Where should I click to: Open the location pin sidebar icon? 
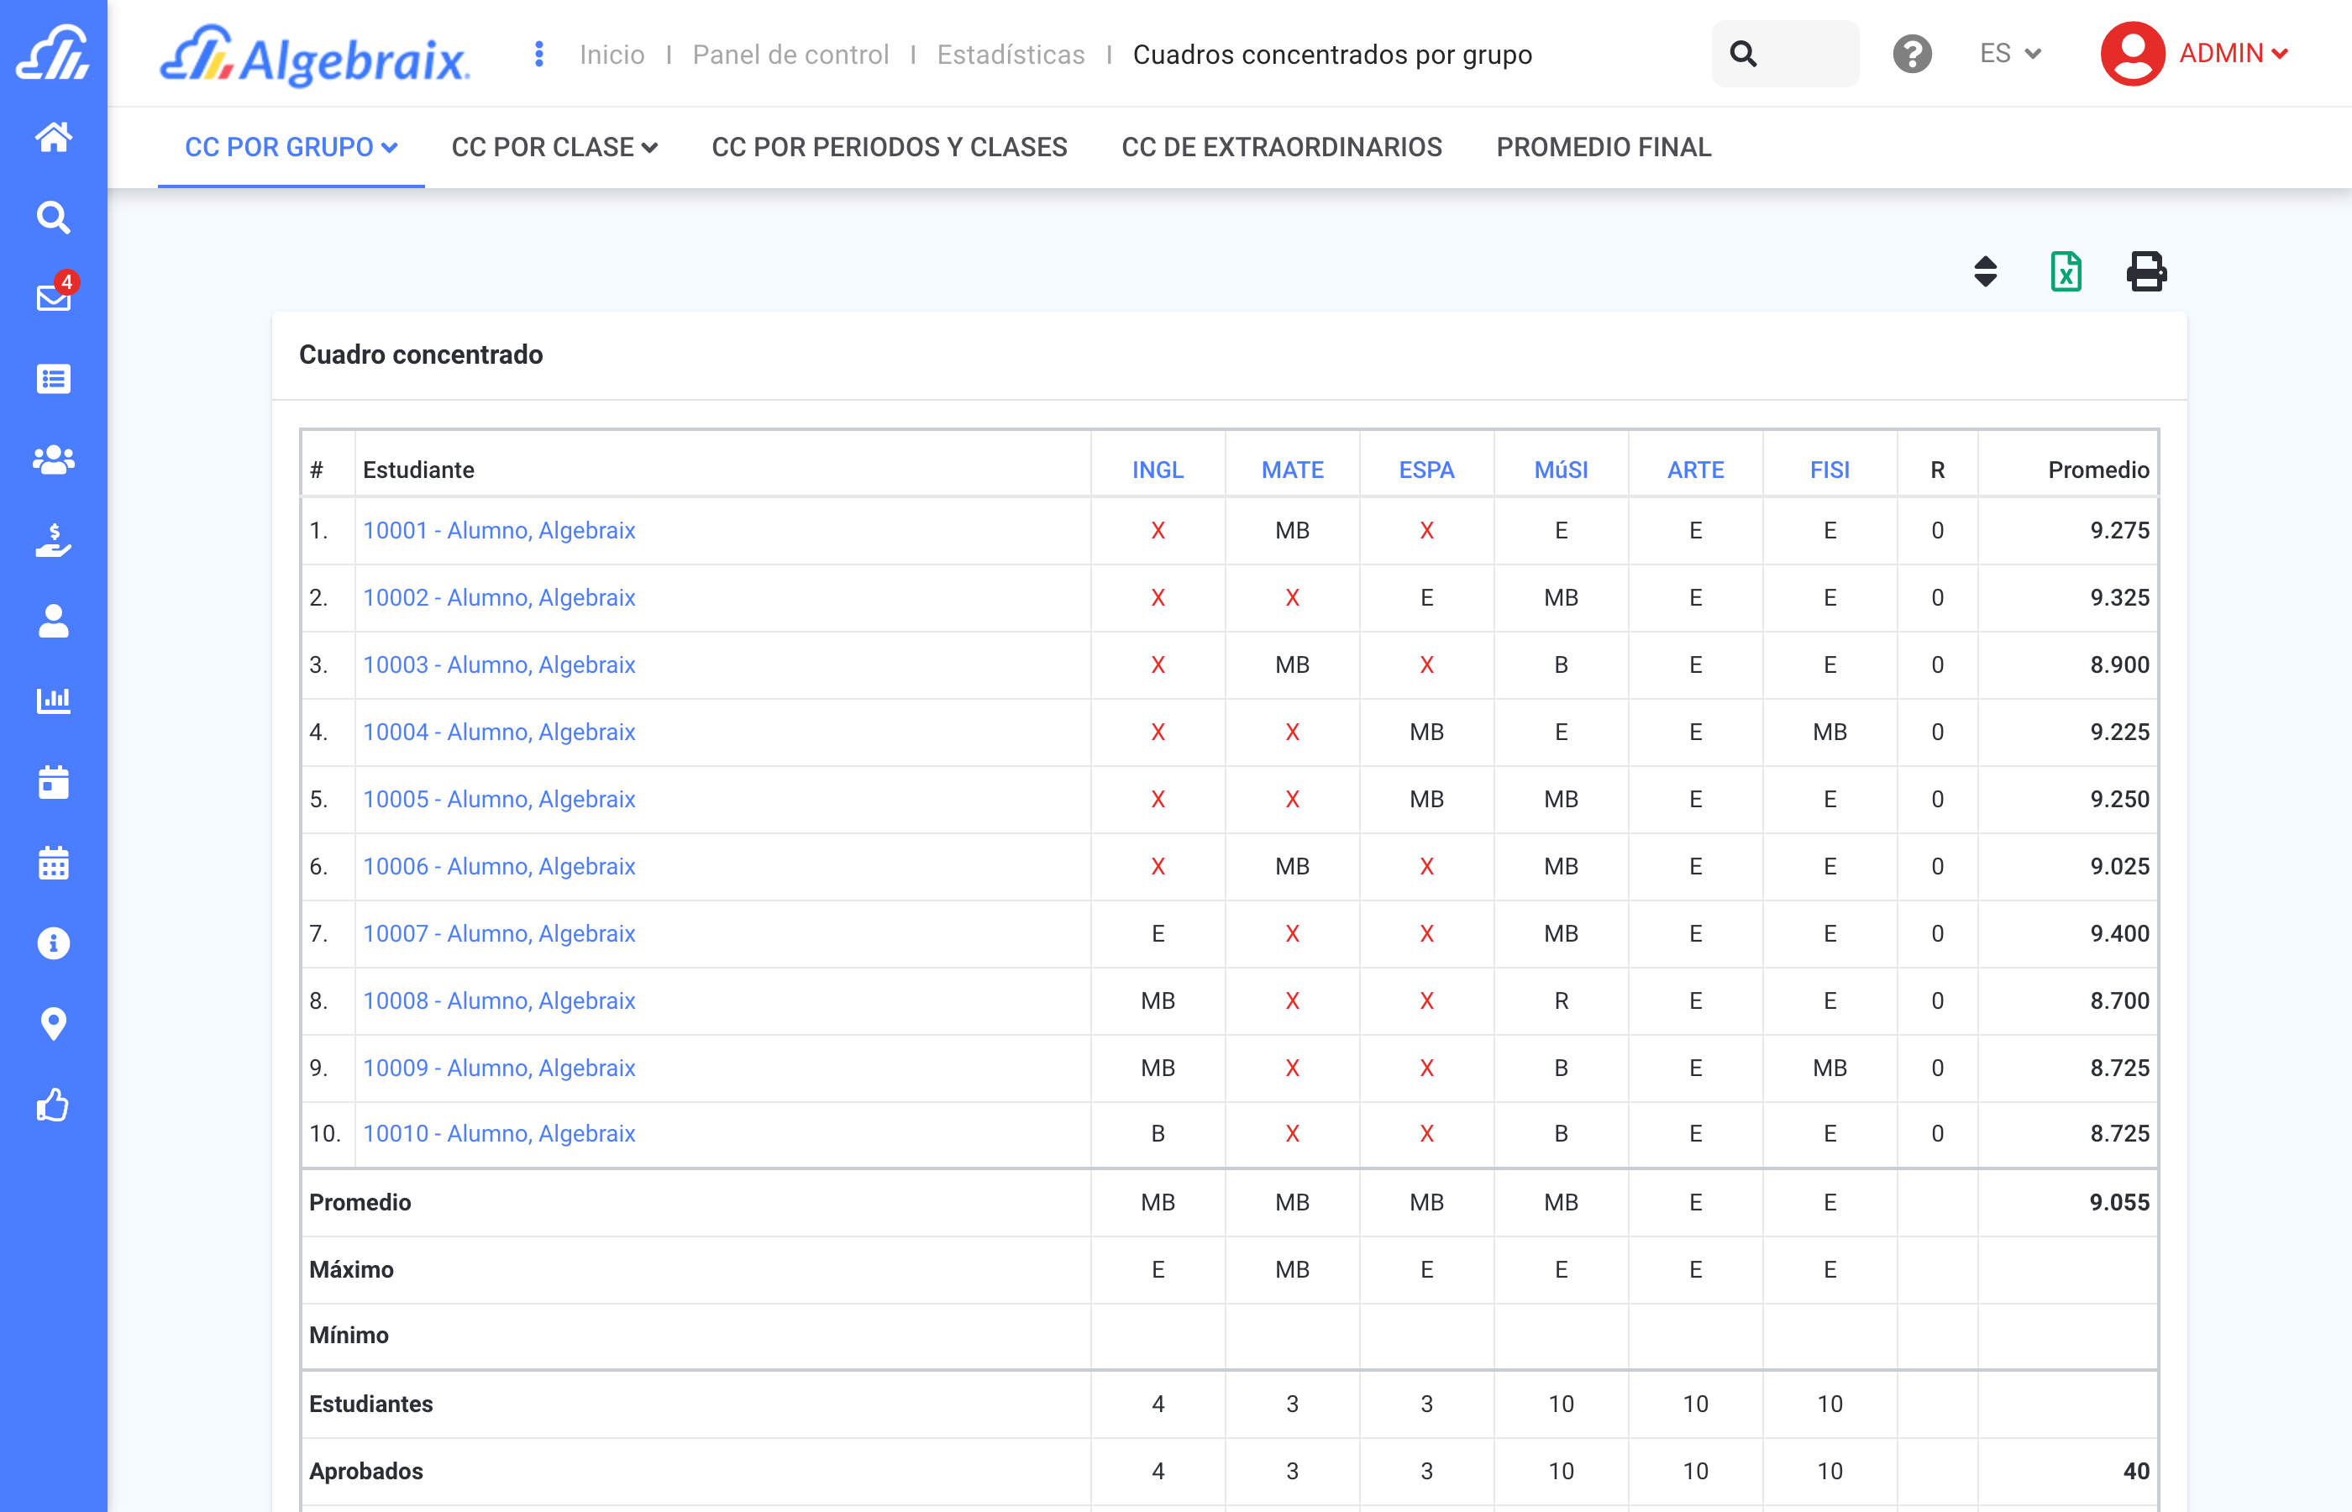[x=54, y=1024]
